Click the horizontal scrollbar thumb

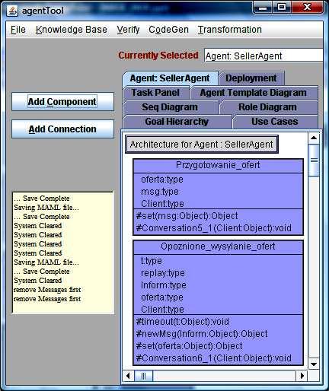click(143, 376)
